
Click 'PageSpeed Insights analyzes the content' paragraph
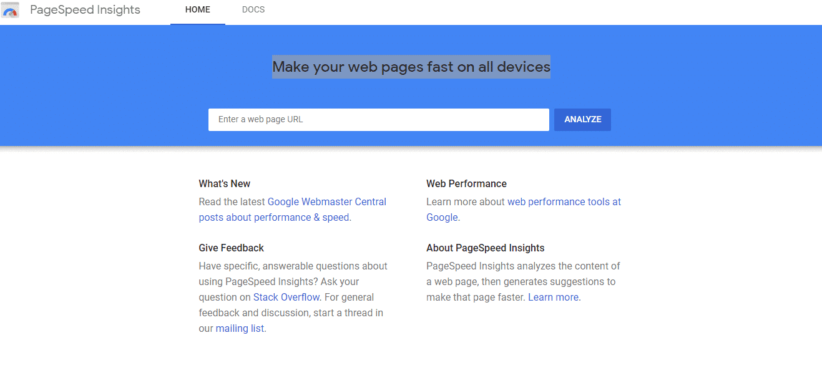coord(523,266)
